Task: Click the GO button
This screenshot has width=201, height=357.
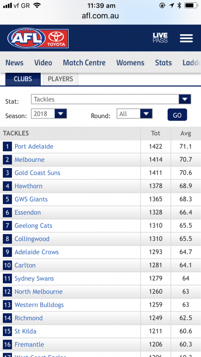Action: click(x=177, y=115)
